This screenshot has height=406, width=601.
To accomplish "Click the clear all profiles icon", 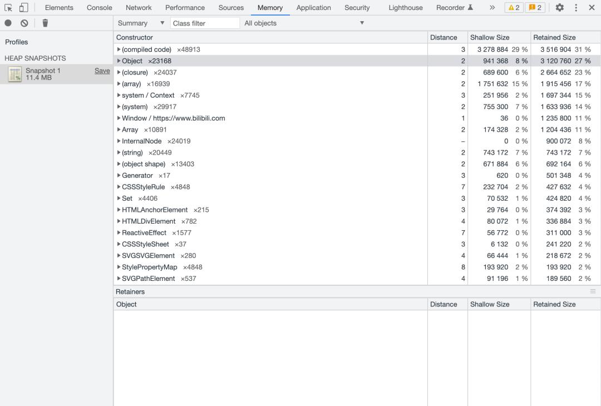I will [x=24, y=23].
